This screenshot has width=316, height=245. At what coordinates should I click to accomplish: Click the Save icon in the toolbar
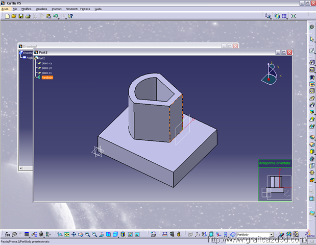(x=21, y=16)
